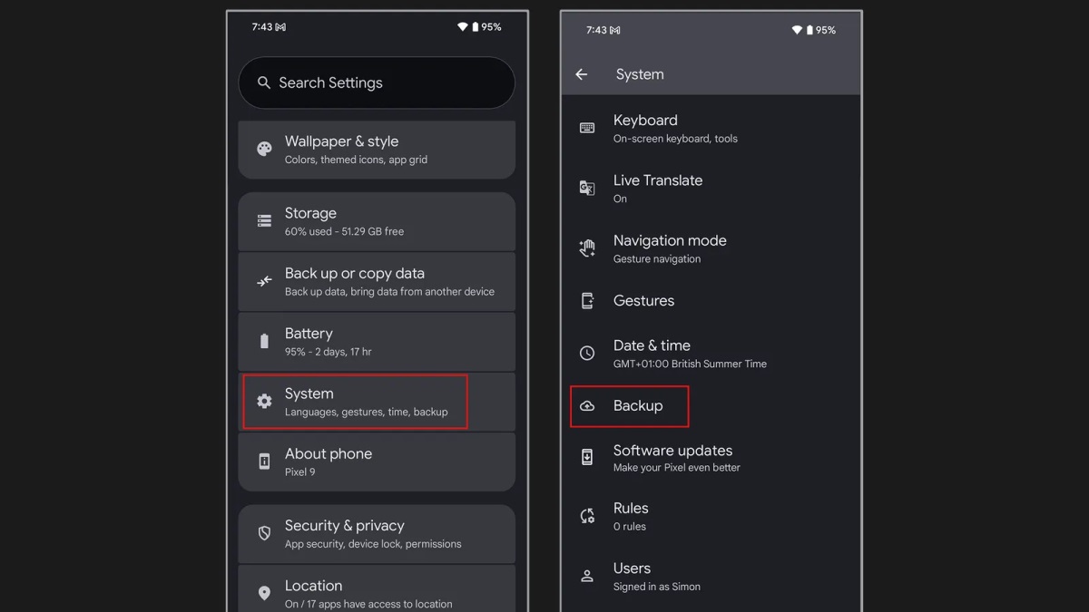Tap the back arrow beside System

[x=582, y=74]
